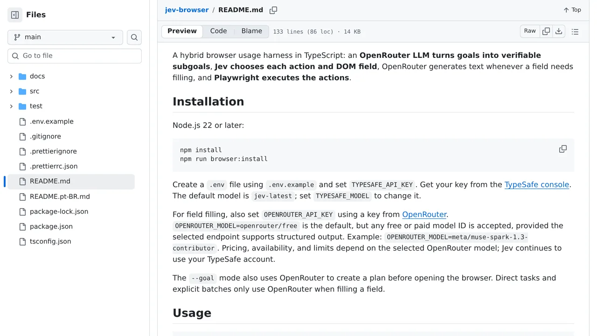Screen dimensions: 597x336
Task: Download the raw file icon
Action: point(559,31)
